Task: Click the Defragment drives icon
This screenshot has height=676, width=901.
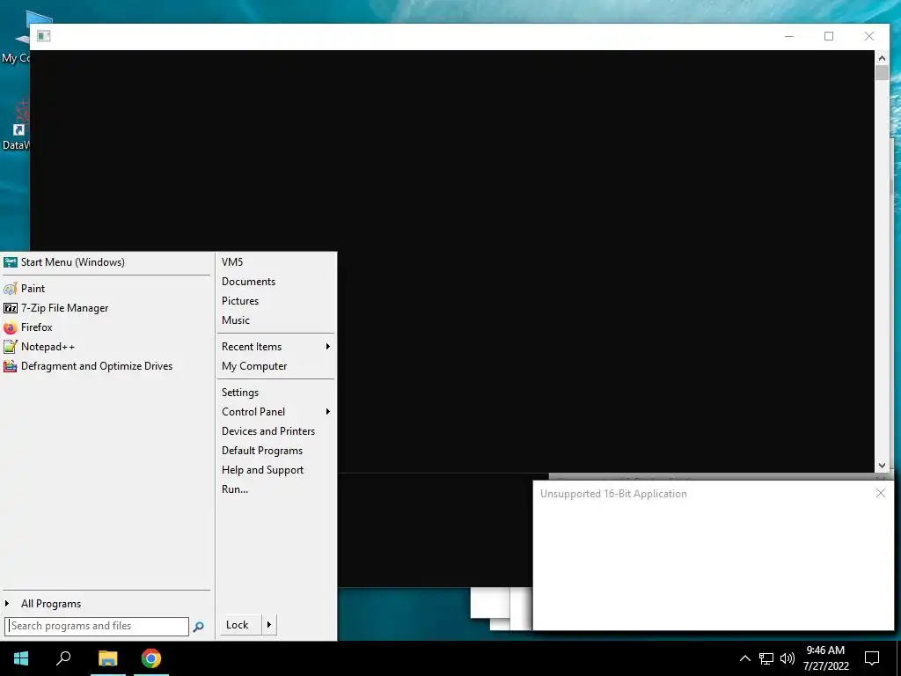Action: click(x=11, y=366)
